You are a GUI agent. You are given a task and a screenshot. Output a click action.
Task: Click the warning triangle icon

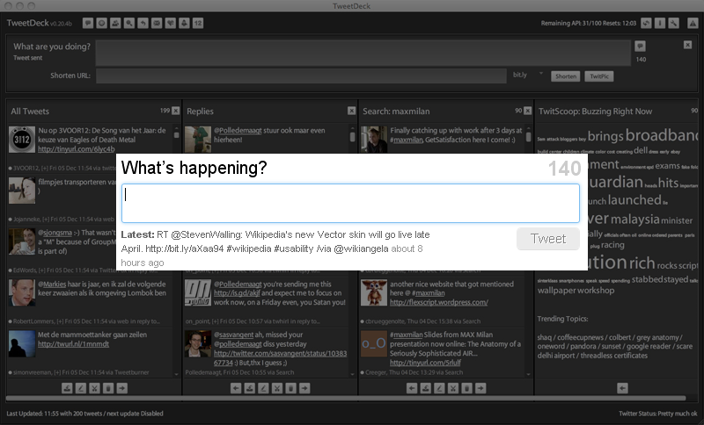pos(693,23)
